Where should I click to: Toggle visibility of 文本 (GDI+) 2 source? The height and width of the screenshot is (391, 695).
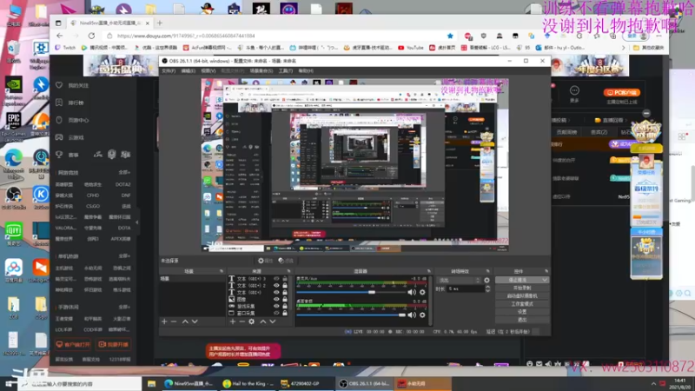[x=276, y=286]
